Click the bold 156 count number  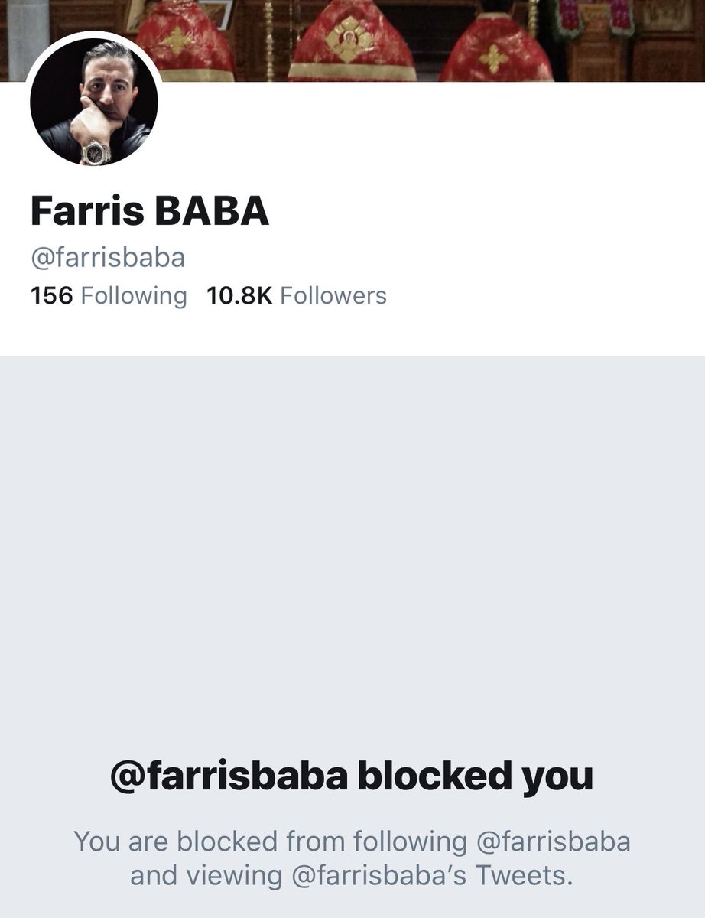tap(51, 295)
